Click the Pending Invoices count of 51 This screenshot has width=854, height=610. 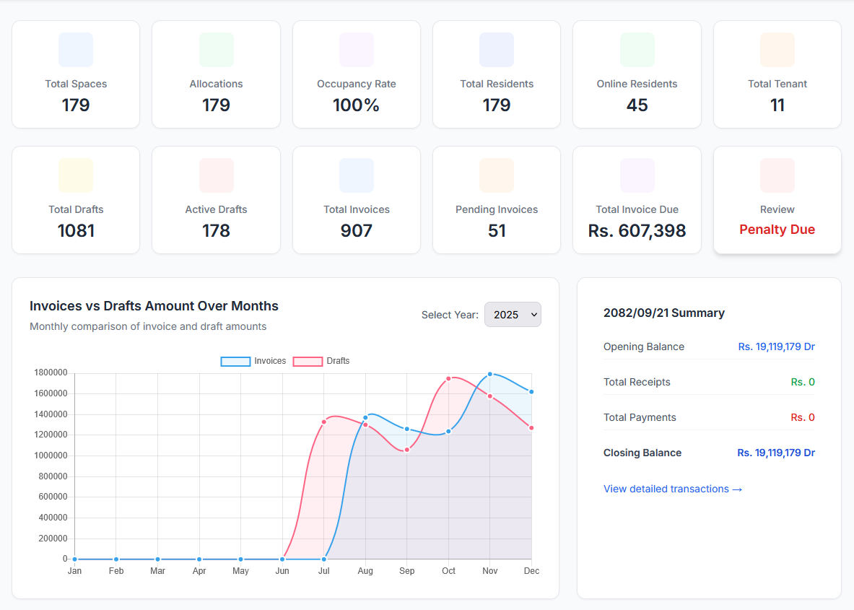[x=496, y=230]
